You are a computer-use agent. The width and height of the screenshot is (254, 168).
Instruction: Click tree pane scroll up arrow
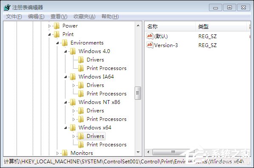[138, 25]
